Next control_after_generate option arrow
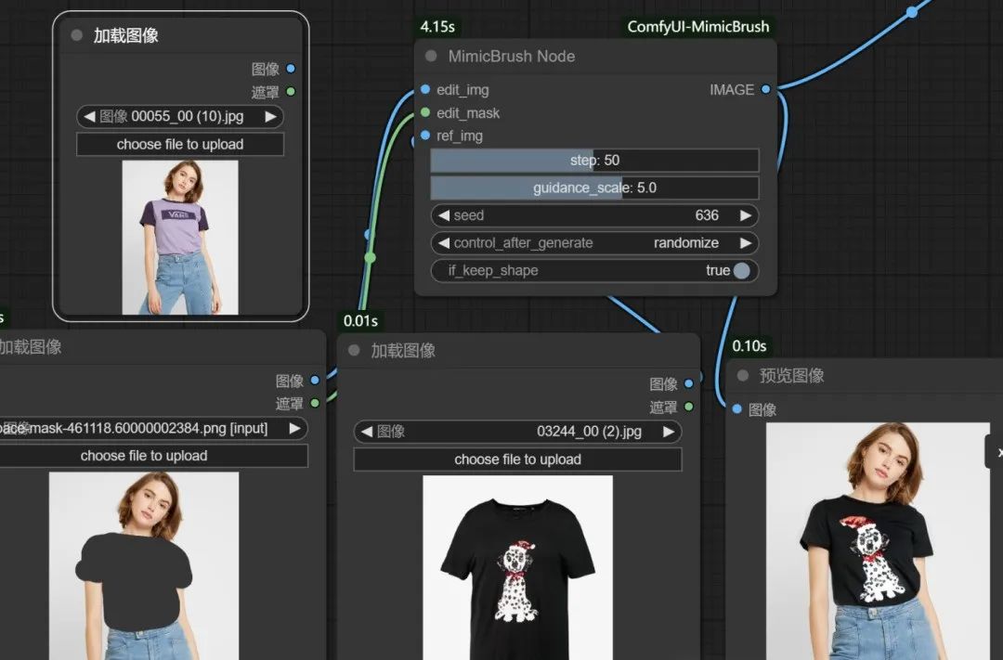This screenshot has height=660, width=1003. pyautogui.click(x=745, y=243)
